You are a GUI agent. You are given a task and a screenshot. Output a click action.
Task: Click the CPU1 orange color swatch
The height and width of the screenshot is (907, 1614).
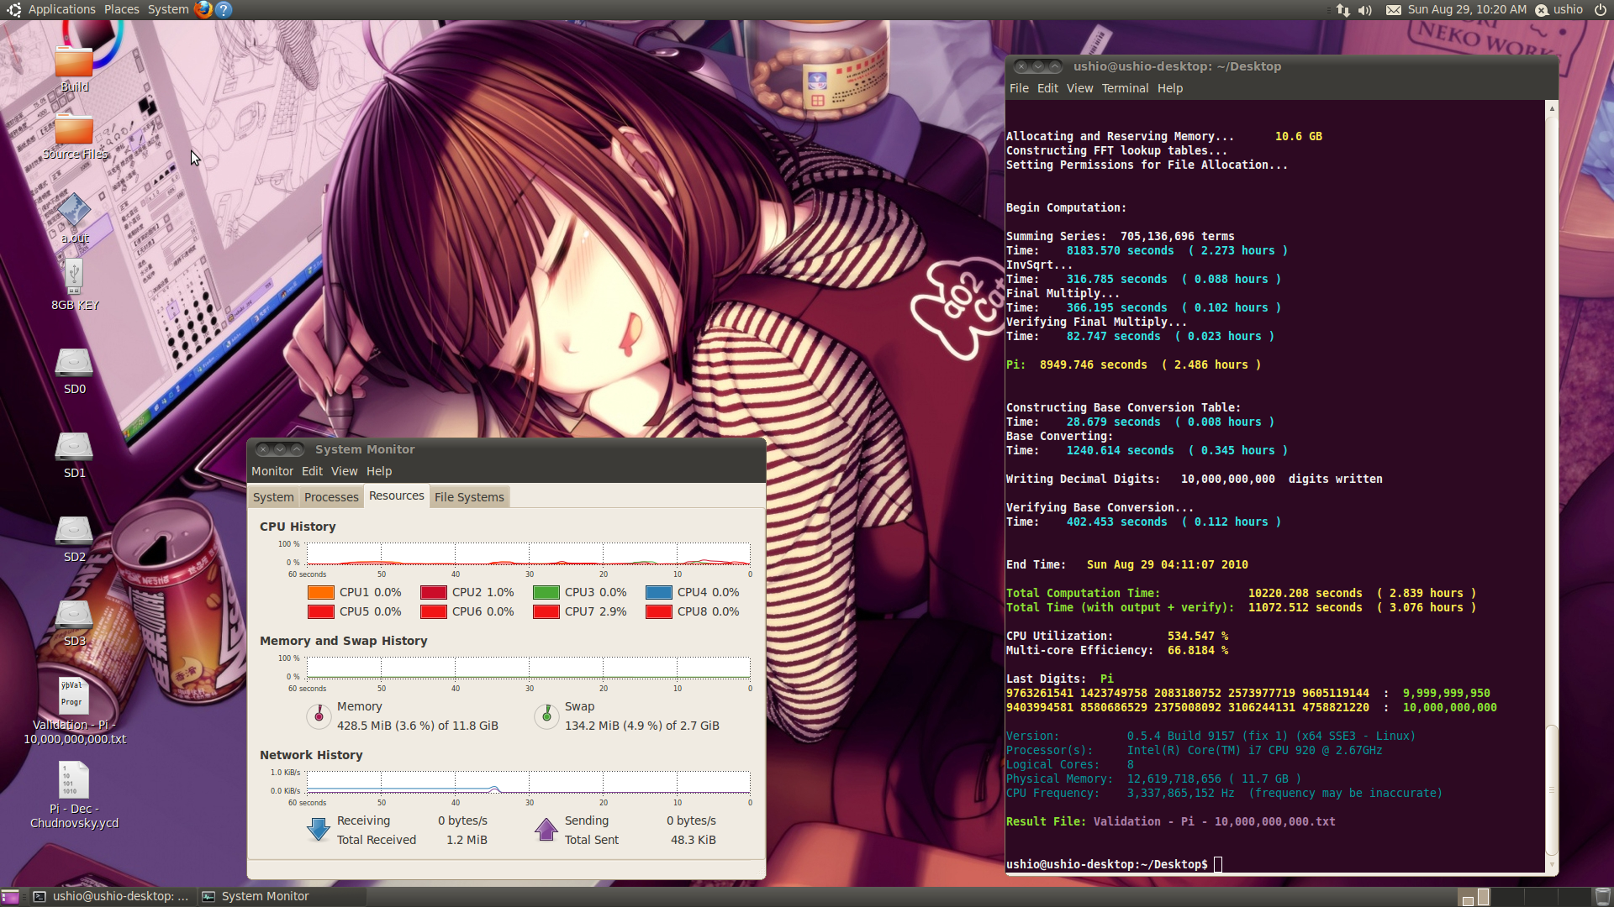(x=321, y=592)
